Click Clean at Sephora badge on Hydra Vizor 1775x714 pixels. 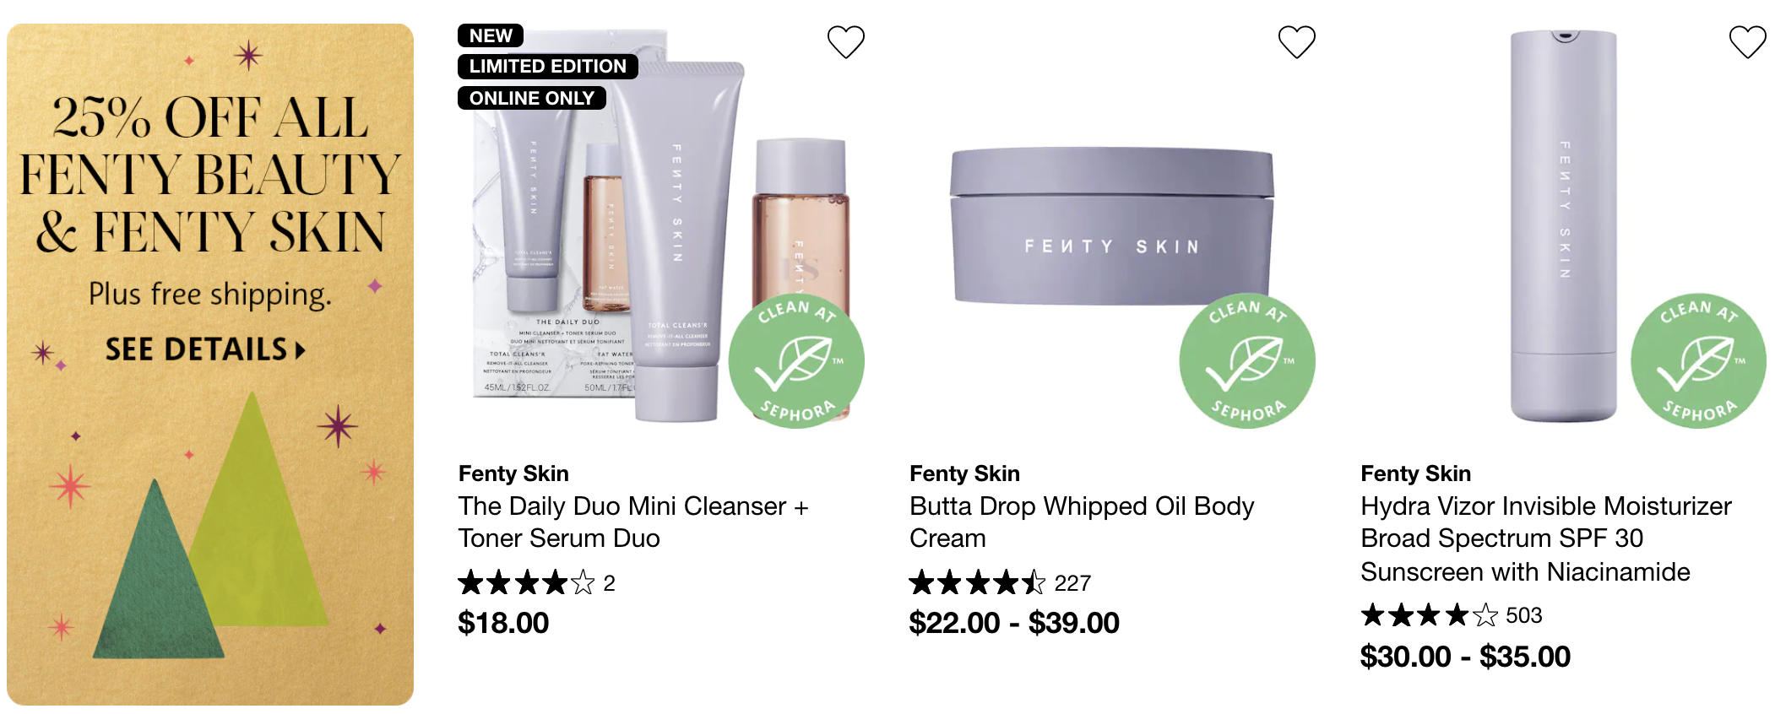(x=1698, y=361)
